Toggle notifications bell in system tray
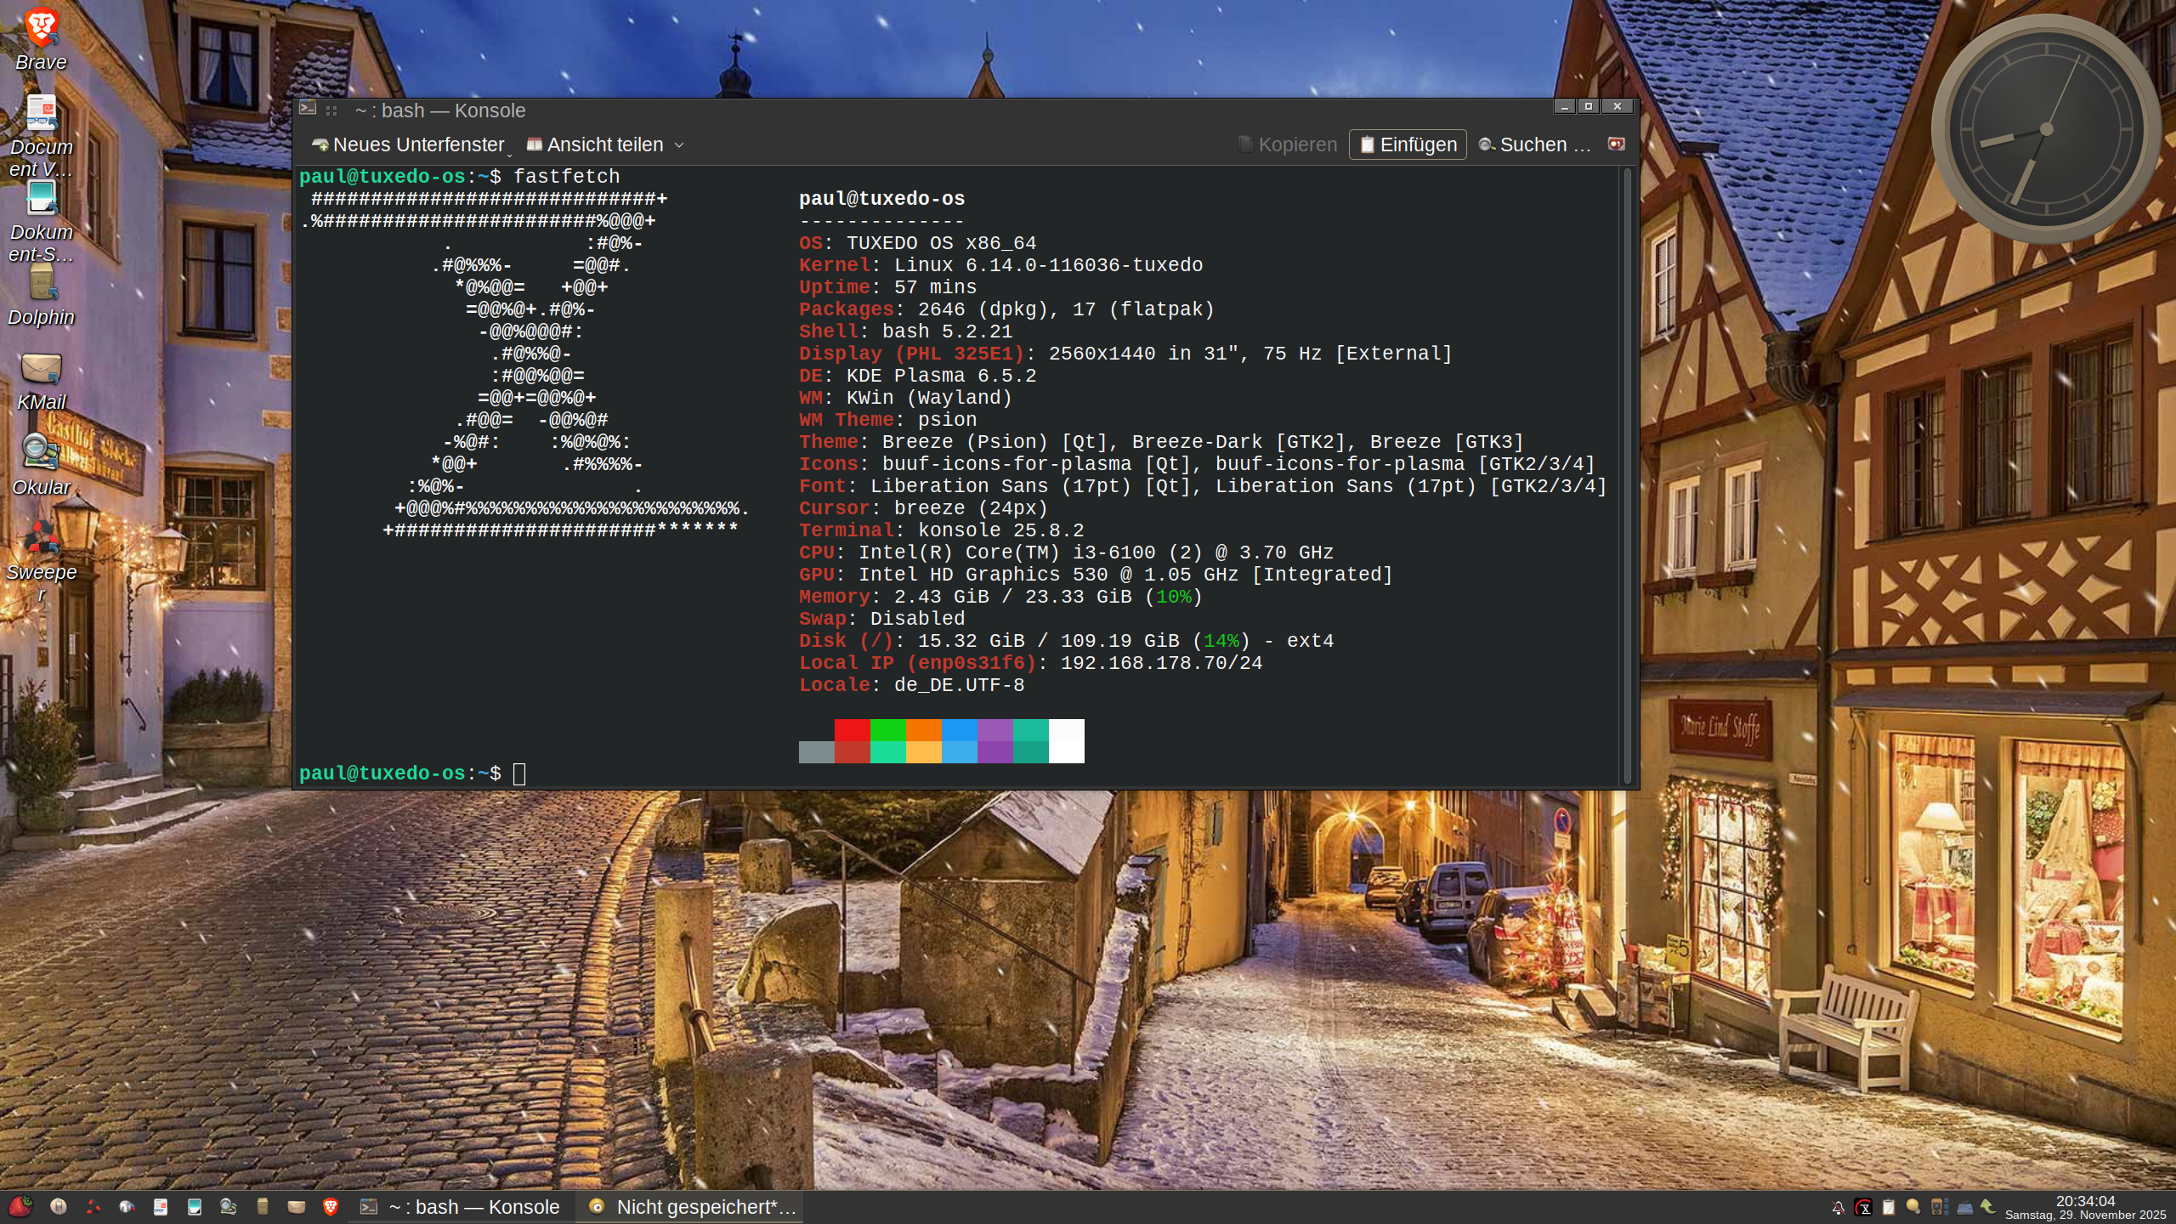 tap(1838, 1207)
